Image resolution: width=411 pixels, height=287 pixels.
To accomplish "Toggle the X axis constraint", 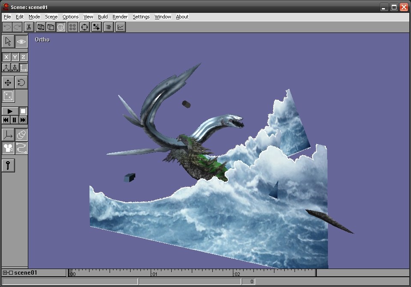I will [6, 56].
